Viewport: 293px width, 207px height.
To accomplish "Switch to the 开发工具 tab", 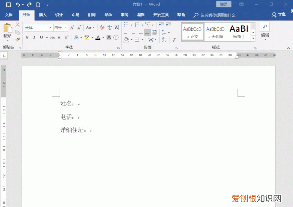I will (x=161, y=15).
